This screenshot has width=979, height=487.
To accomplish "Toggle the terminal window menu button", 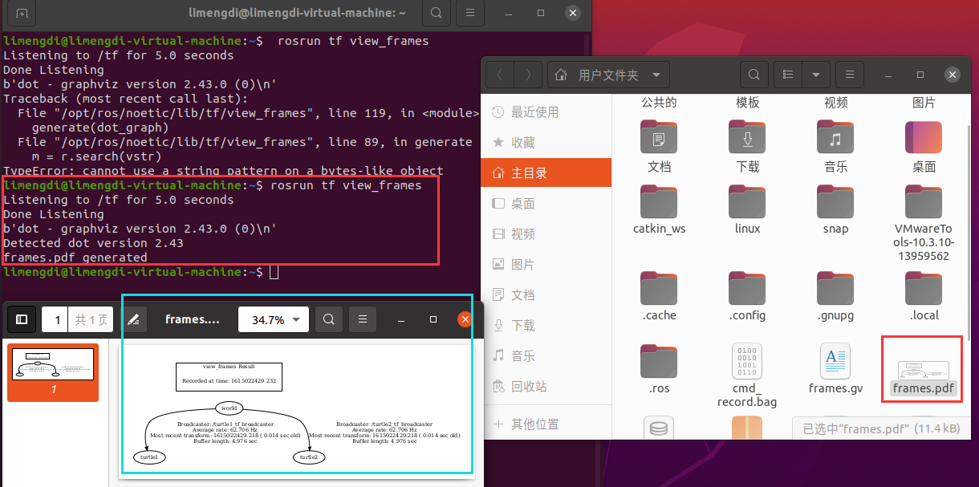I will (x=470, y=14).
